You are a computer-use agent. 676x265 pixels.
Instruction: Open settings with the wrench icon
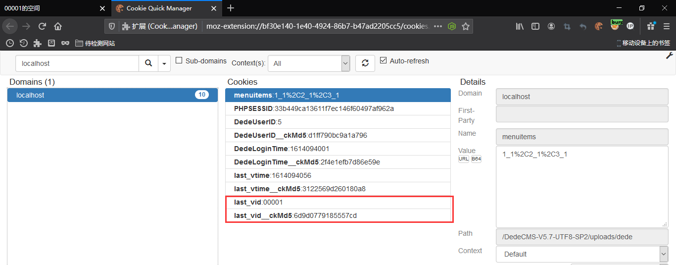[669, 55]
